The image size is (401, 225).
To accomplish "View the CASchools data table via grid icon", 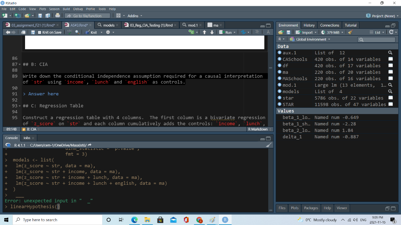I will [390, 59].
